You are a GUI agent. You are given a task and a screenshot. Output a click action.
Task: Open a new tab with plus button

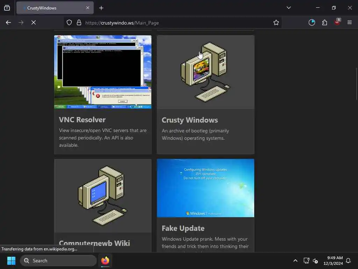(x=101, y=8)
